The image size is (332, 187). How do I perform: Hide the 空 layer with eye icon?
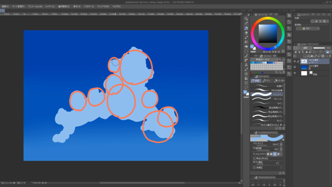pos(294,67)
